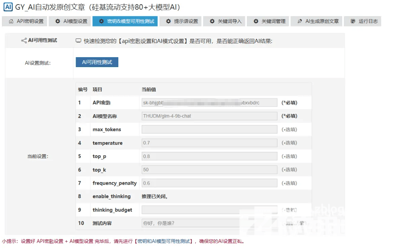The height and width of the screenshot is (251, 395).
Task: Click the home icon on API密钥设置 tab
Action: pos(11,21)
